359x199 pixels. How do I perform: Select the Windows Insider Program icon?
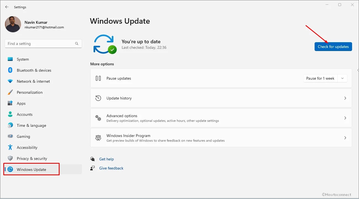click(x=98, y=138)
